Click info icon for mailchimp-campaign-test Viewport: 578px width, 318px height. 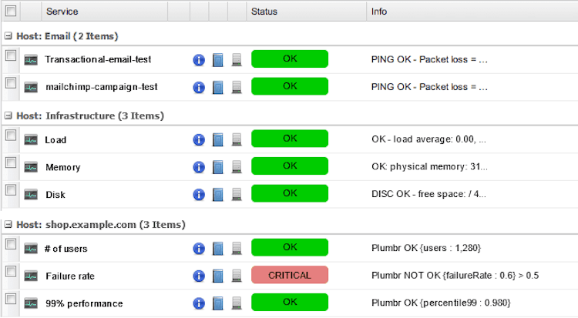tap(199, 87)
